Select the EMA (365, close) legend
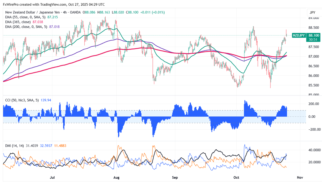This screenshot has height=184, width=322. click(18, 22)
